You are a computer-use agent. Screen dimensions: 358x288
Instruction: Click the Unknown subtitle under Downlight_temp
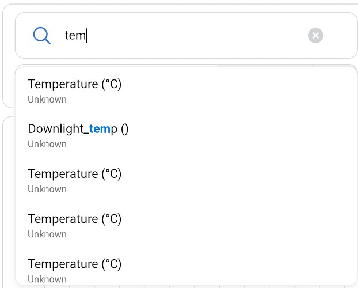pos(47,144)
